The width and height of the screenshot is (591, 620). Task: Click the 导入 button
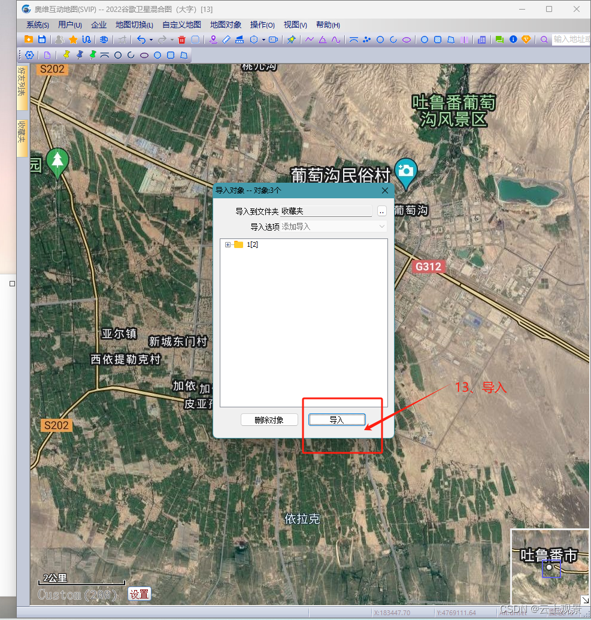(337, 420)
